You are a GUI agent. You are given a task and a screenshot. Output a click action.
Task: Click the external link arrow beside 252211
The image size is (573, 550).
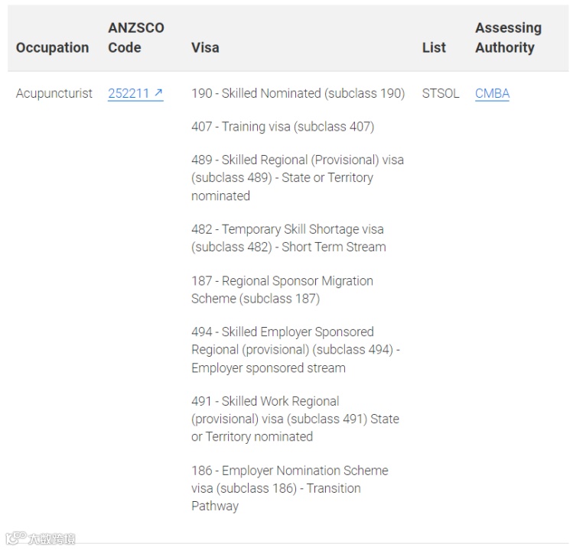[x=158, y=93]
